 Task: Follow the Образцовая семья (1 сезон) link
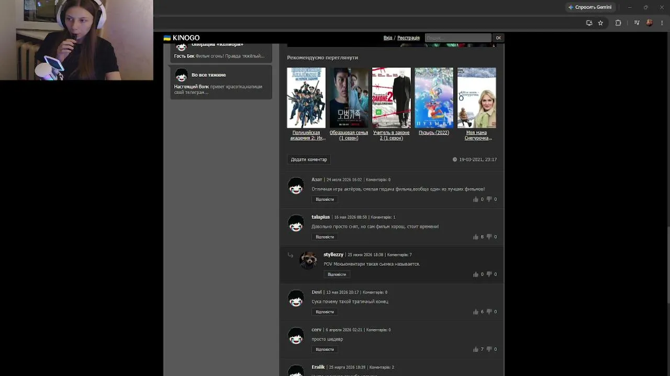tap(349, 135)
